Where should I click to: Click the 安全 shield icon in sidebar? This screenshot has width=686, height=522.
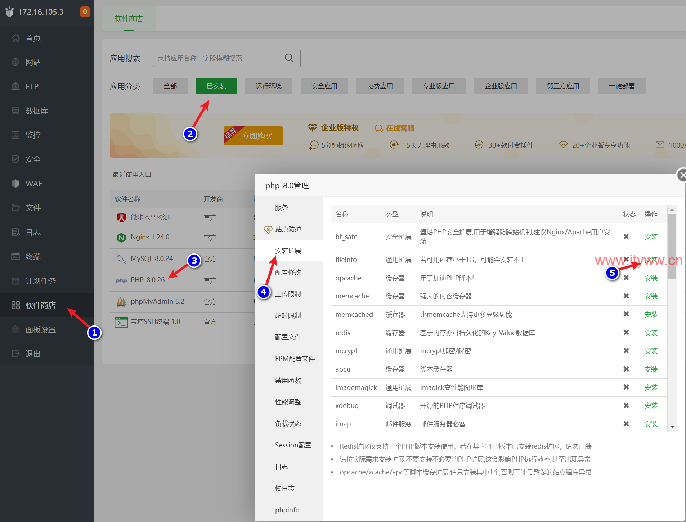point(15,159)
